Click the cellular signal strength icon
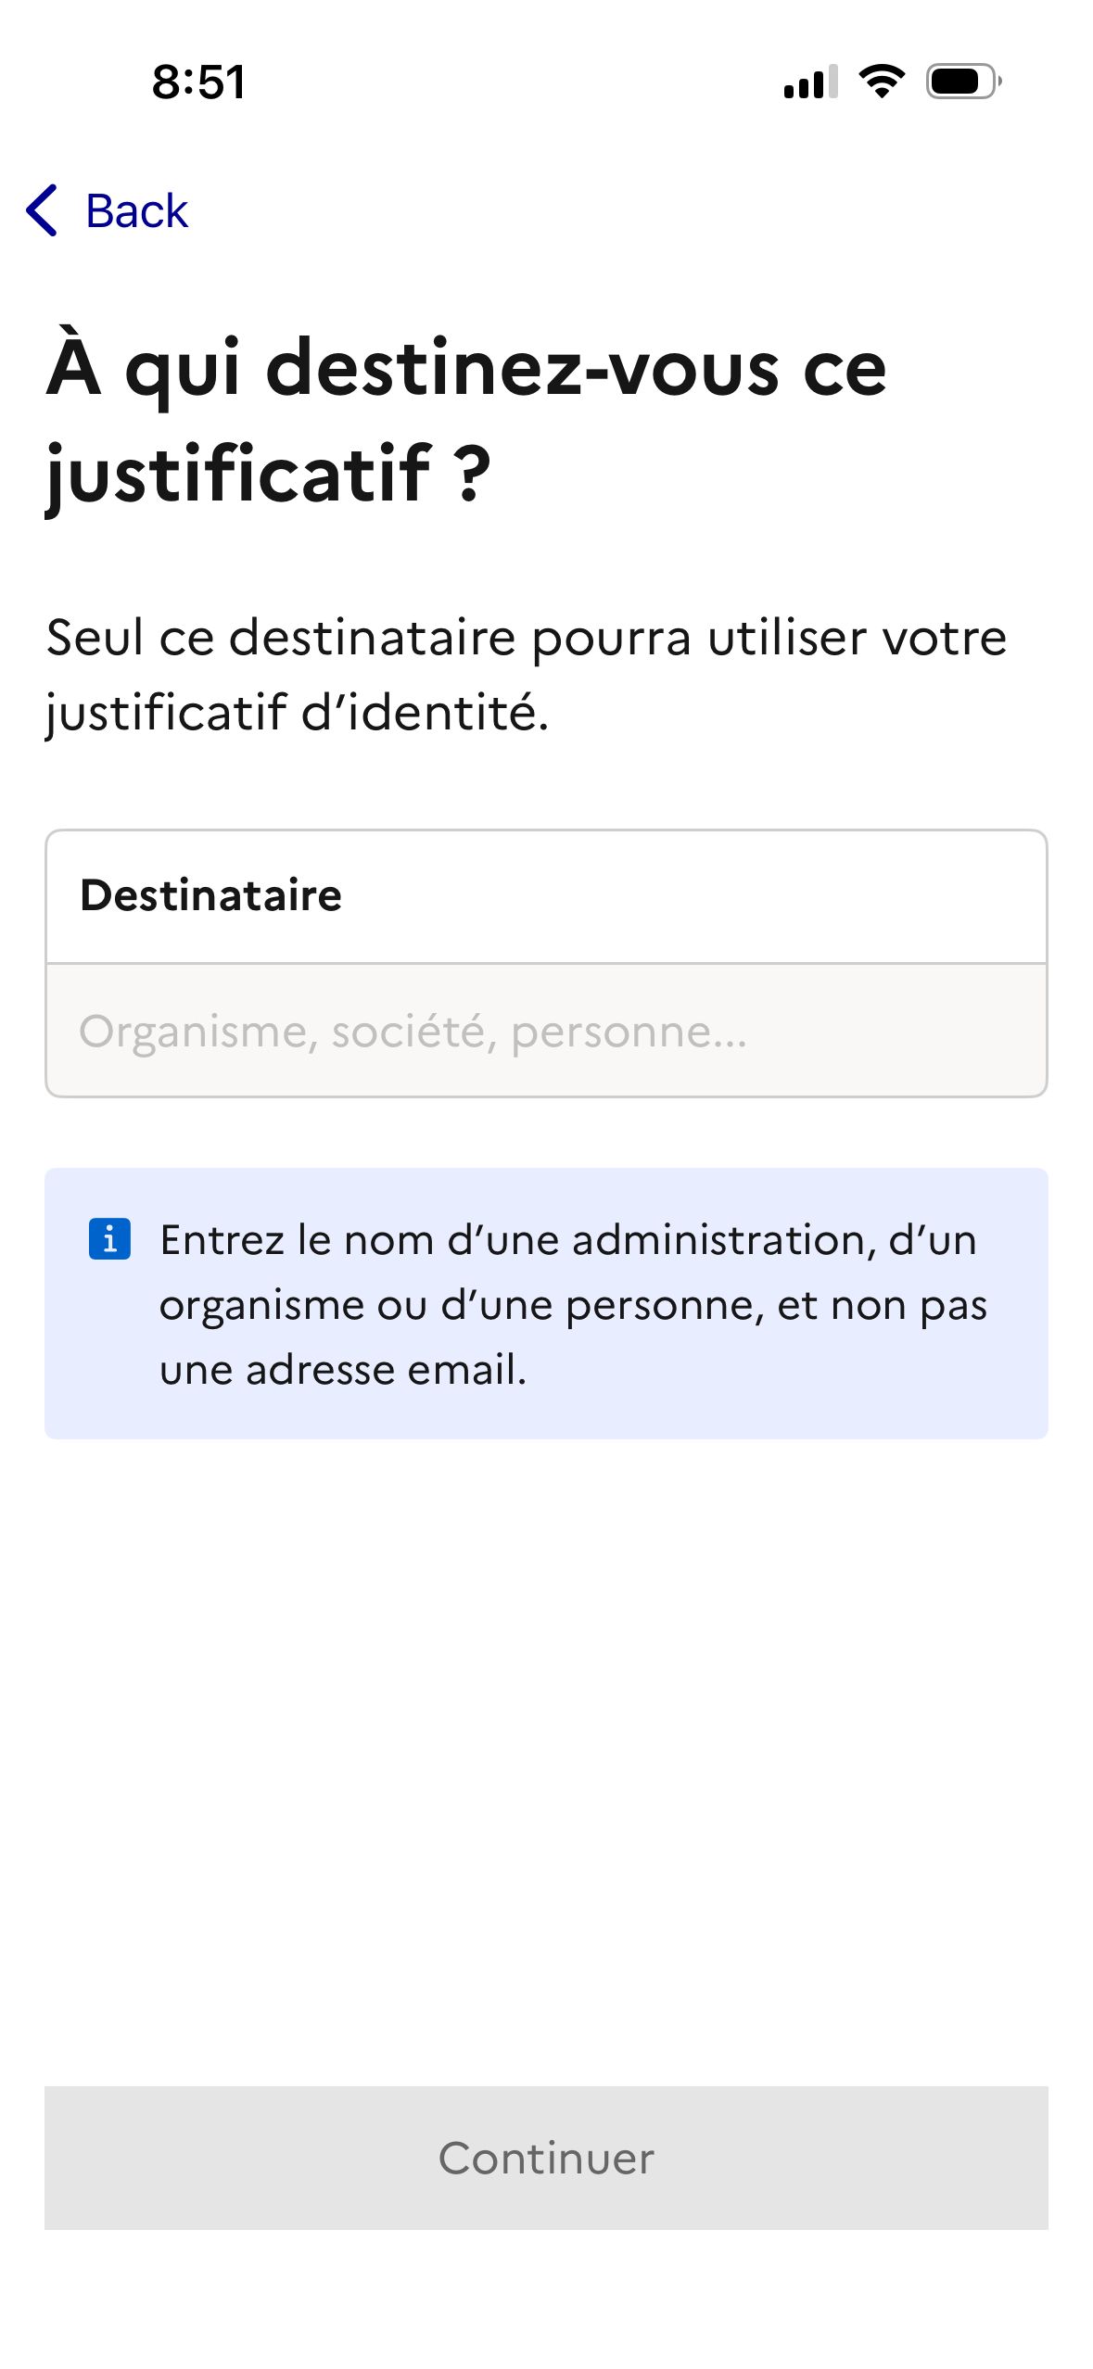 809,82
